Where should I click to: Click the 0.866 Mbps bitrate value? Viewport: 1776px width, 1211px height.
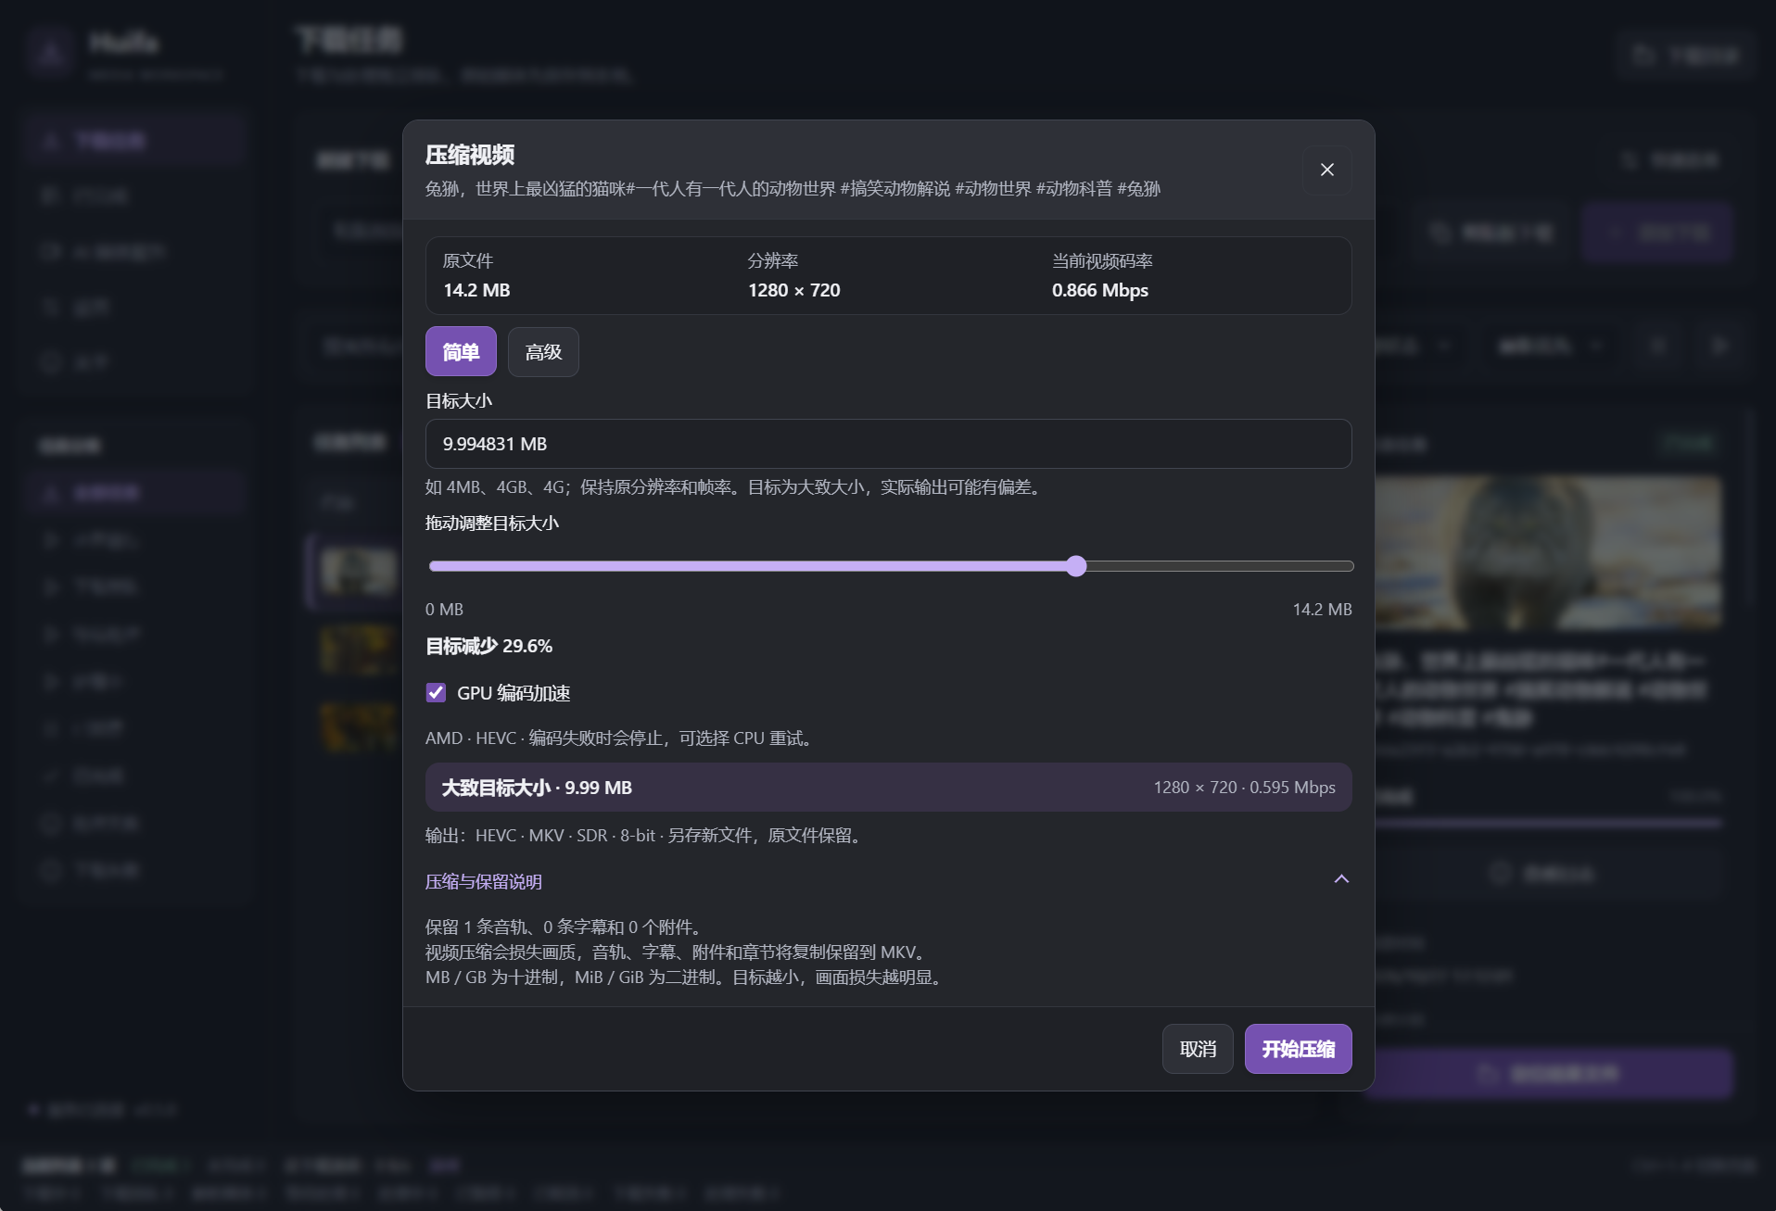pyautogui.click(x=1100, y=290)
